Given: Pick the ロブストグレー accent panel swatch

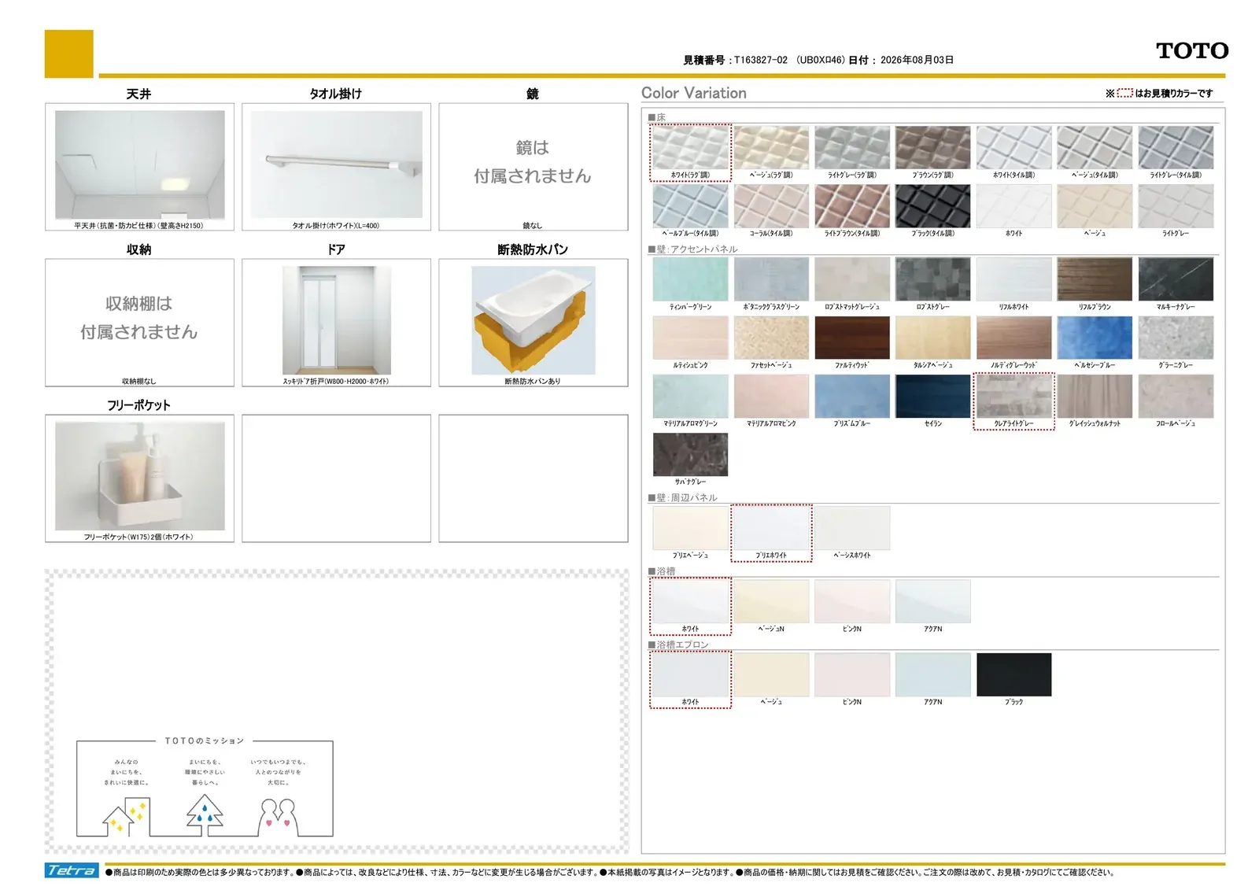Looking at the screenshot, I should tap(932, 279).
